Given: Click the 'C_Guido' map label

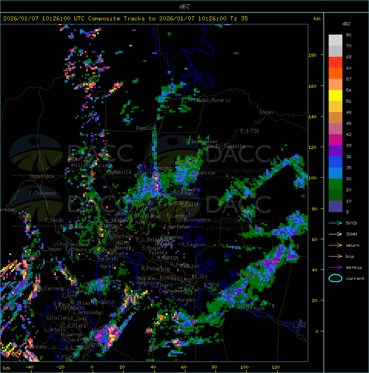Looking at the screenshot, I should (54, 220).
